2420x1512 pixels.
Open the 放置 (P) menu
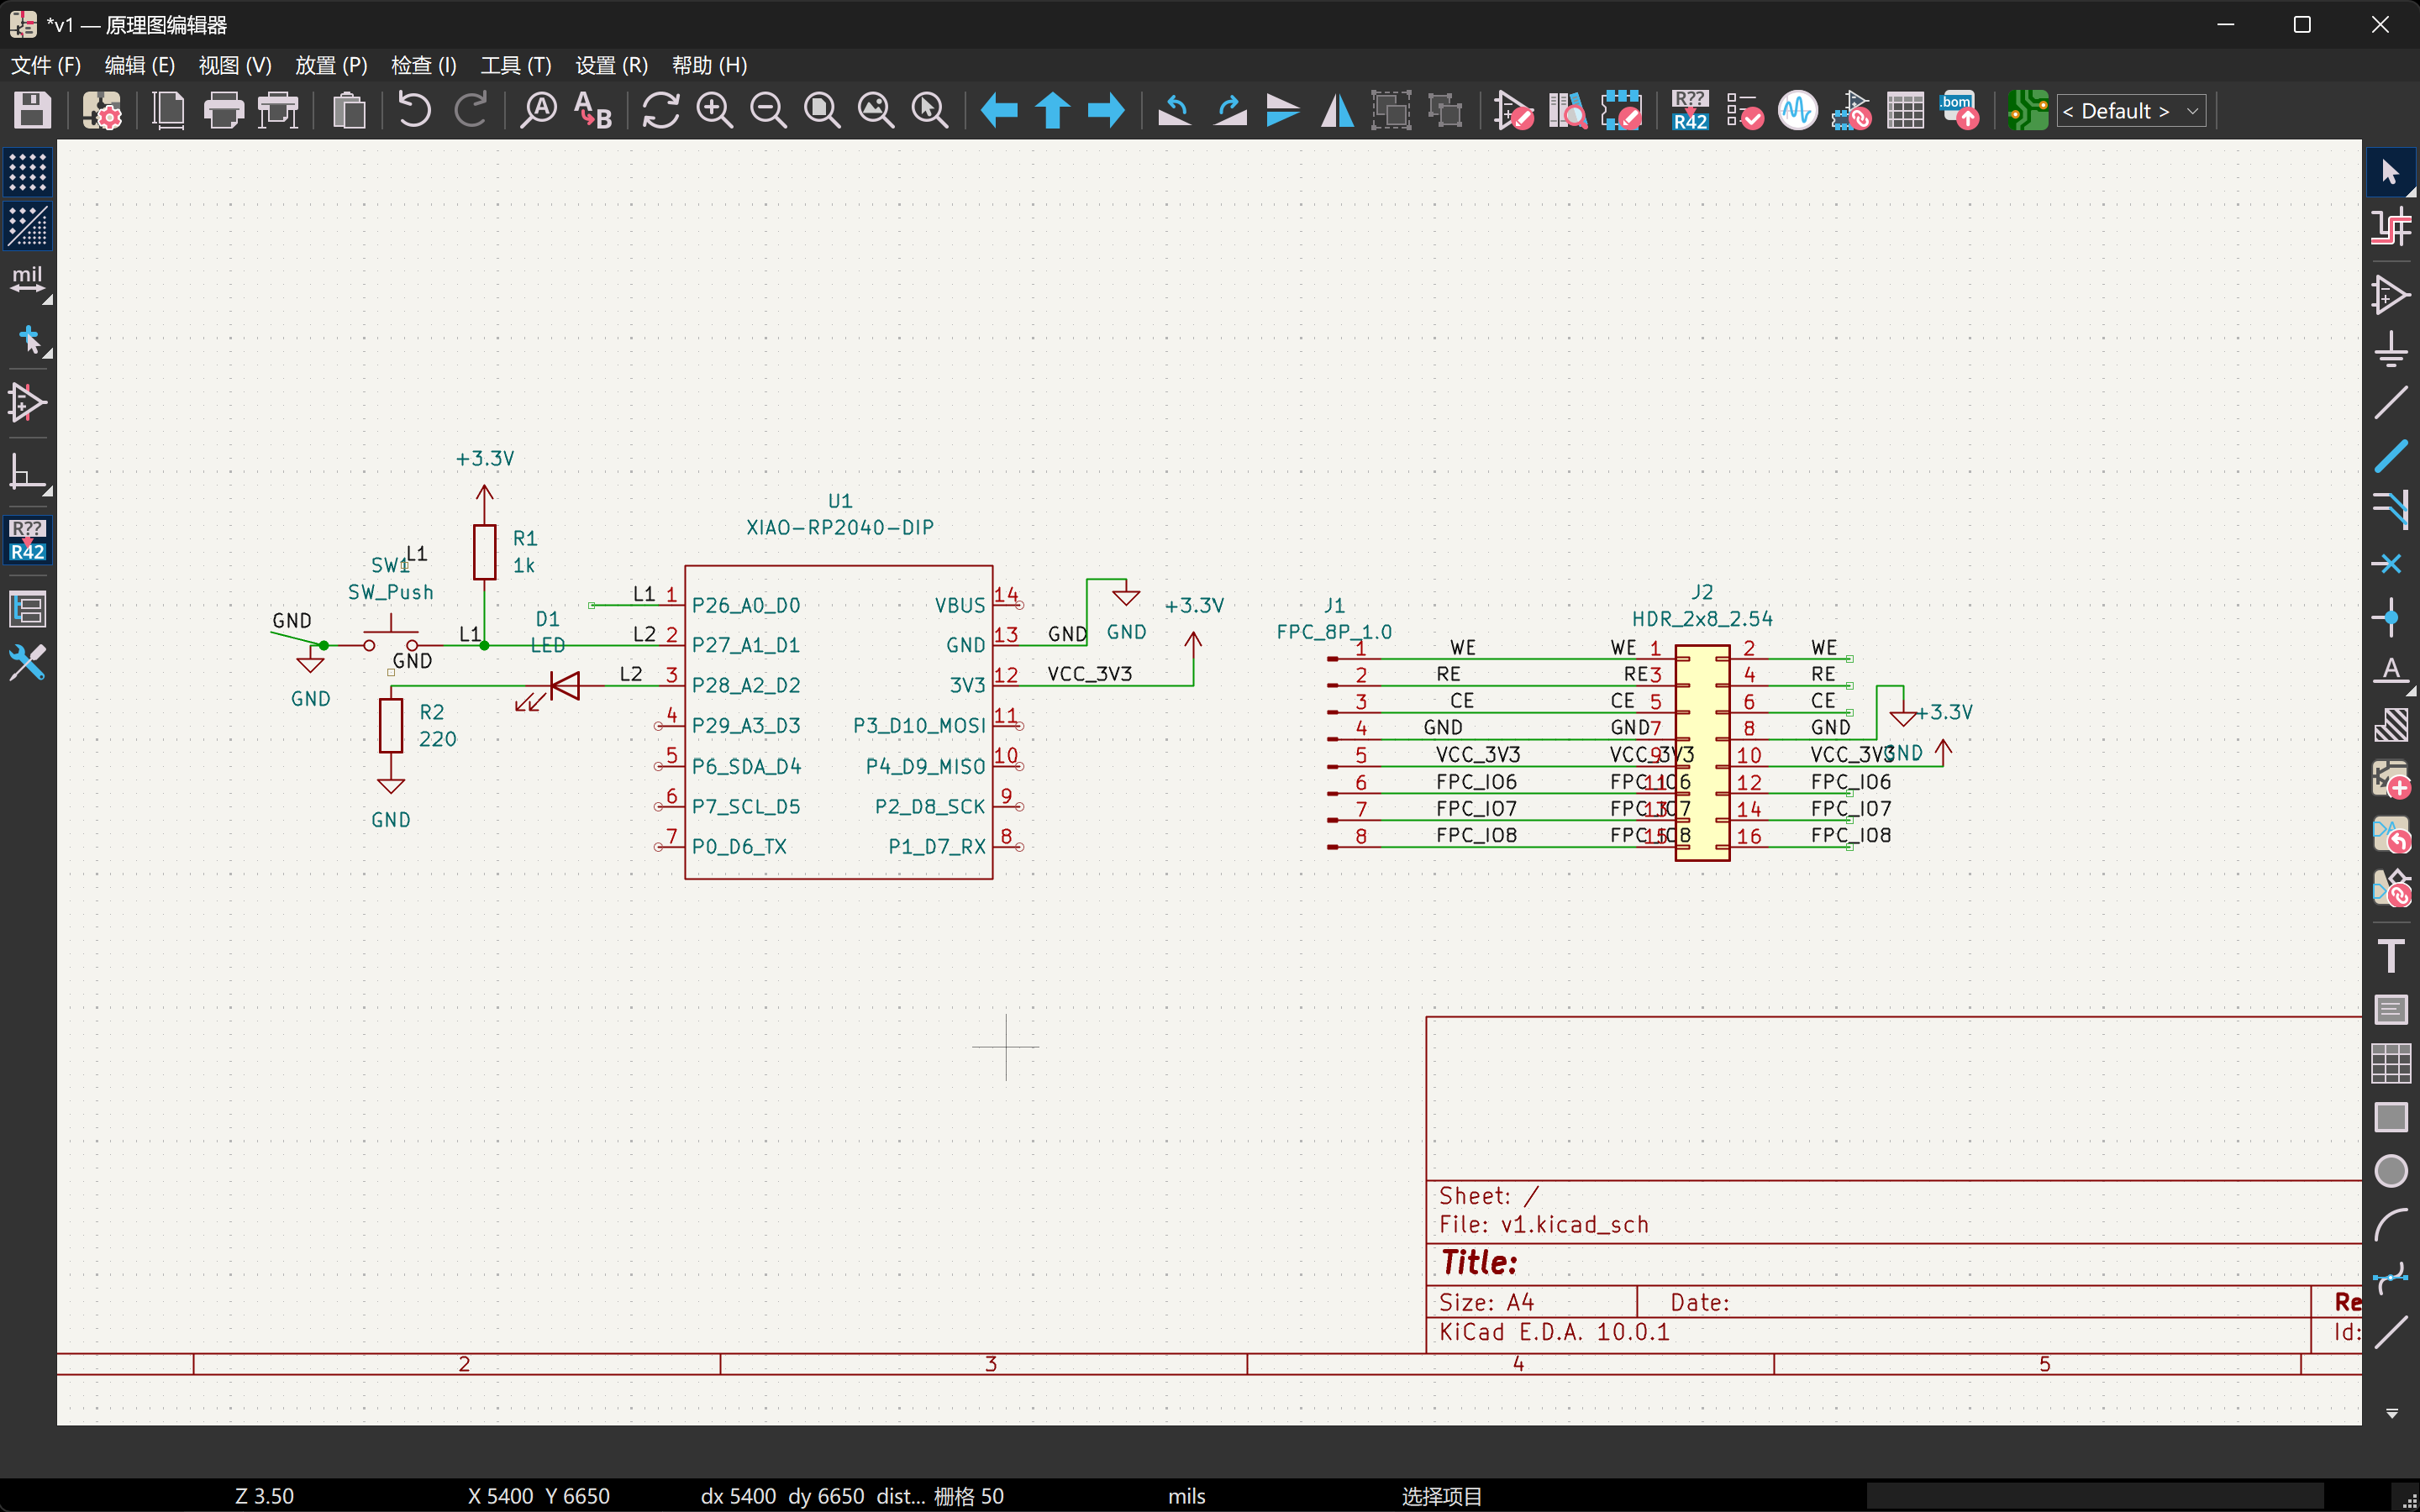331,65
